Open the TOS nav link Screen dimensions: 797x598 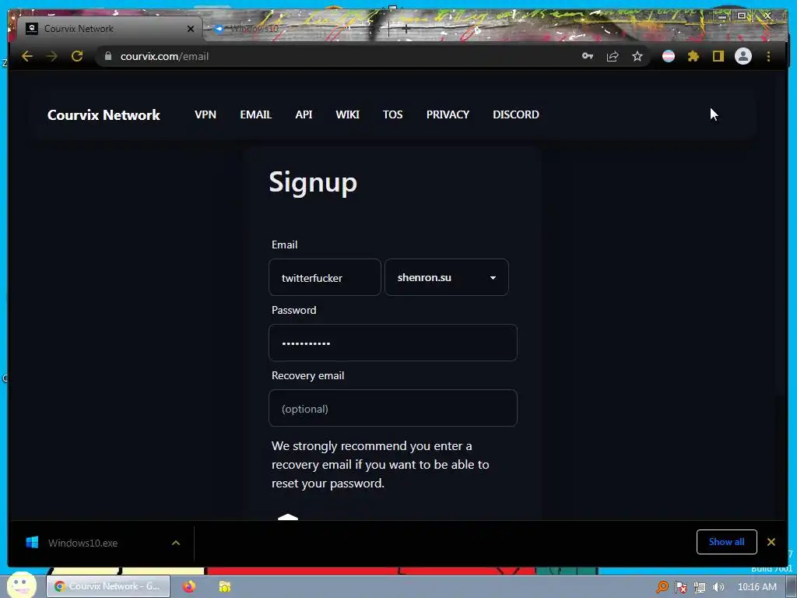coord(393,114)
